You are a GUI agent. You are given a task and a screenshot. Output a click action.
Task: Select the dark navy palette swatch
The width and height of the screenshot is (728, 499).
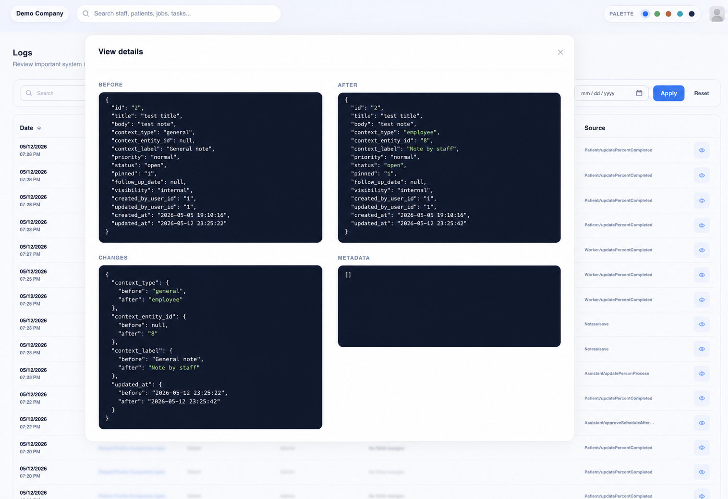click(x=692, y=14)
